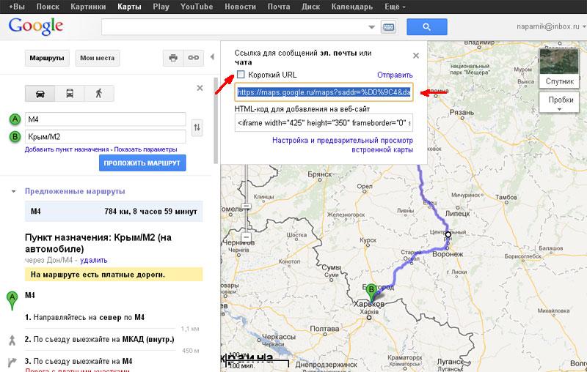This screenshot has width=587, height=372.
Task: Open YouTube from the top bar
Action: 196,7
